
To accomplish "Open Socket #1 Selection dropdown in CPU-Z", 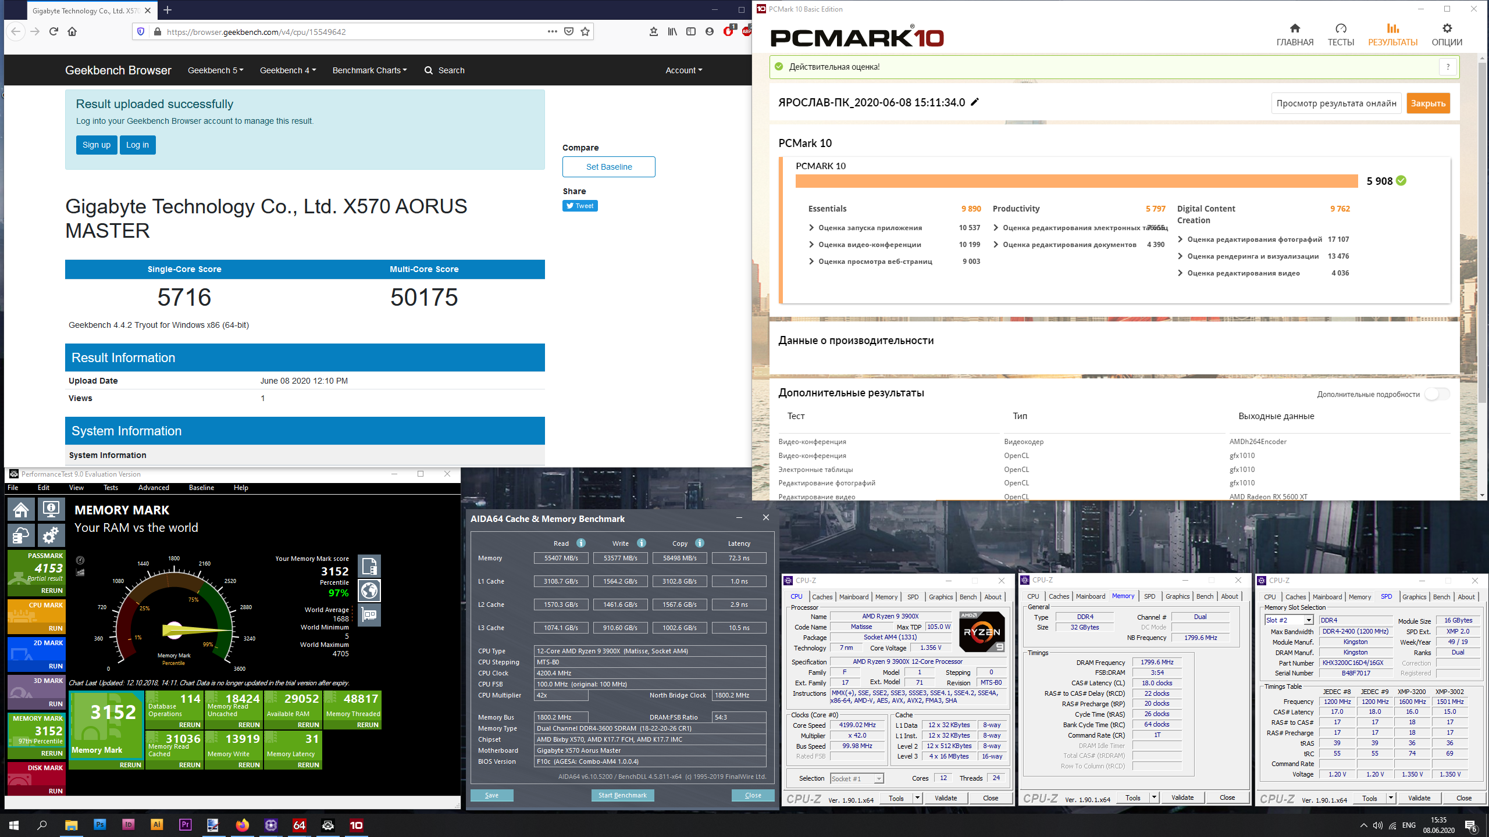I will (857, 778).
